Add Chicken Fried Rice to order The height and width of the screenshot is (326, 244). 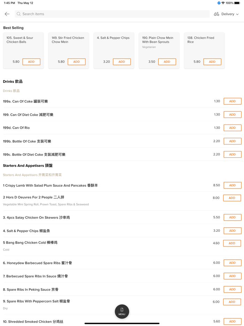pyautogui.click(x=212, y=62)
